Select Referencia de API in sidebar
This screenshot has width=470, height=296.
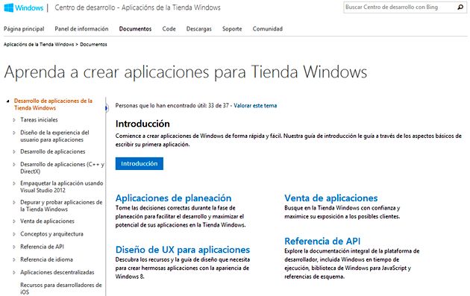42,247
